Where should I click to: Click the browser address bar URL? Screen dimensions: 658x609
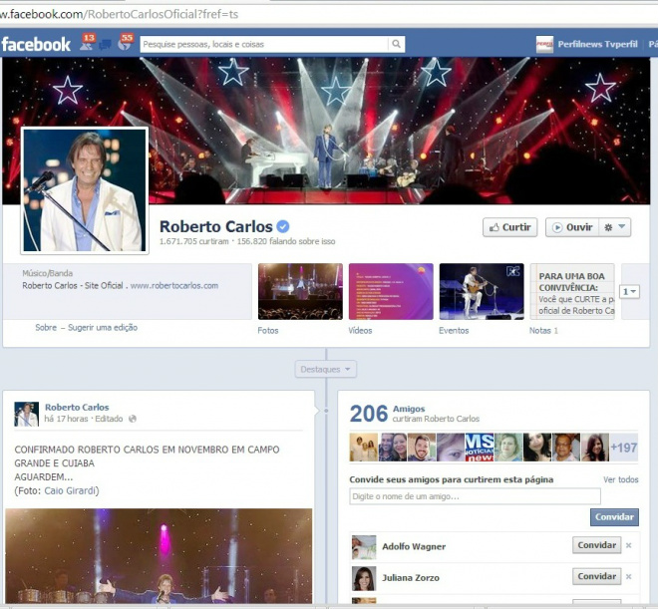(x=120, y=14)
